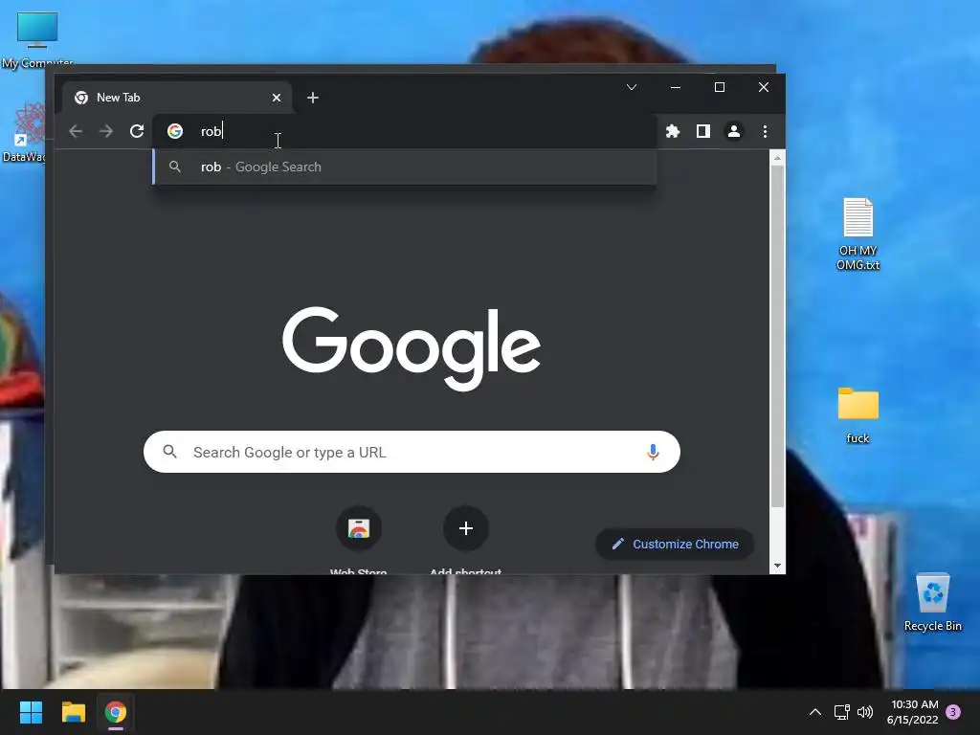Open the Chrome three-dot menu

tap(765, 131)
